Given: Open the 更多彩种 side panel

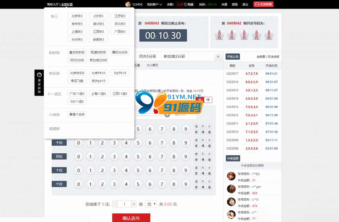Looking at the screenshot, I should tap(39, 83).
